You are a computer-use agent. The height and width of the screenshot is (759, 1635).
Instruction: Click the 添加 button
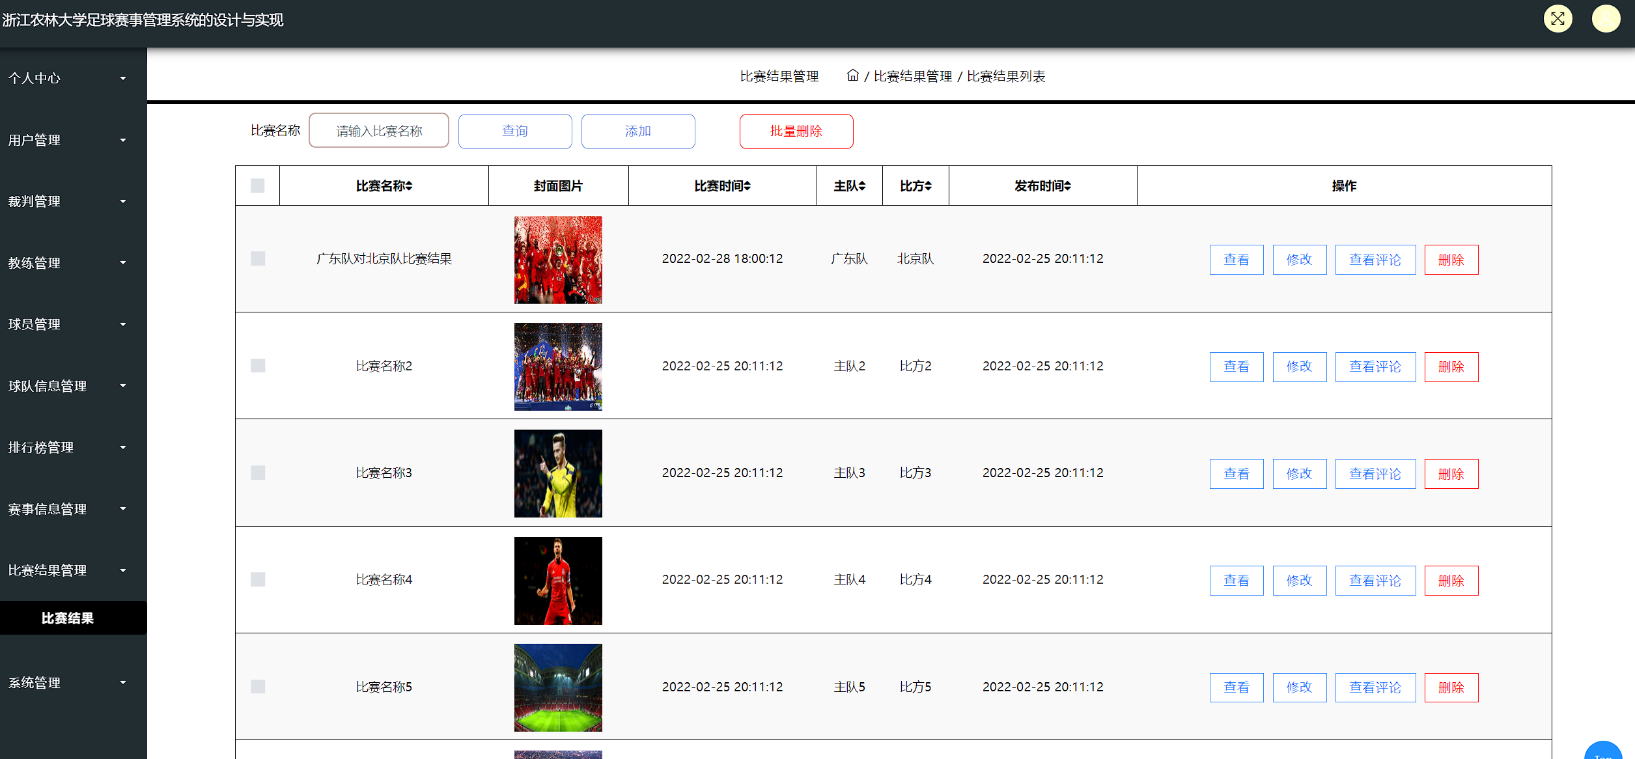[x=638, y=131]
